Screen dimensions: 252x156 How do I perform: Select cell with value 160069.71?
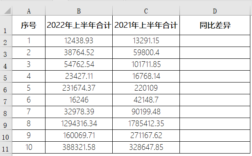point(79,136)
